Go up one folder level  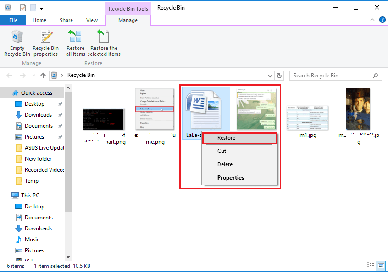click(x=43, y=76)
